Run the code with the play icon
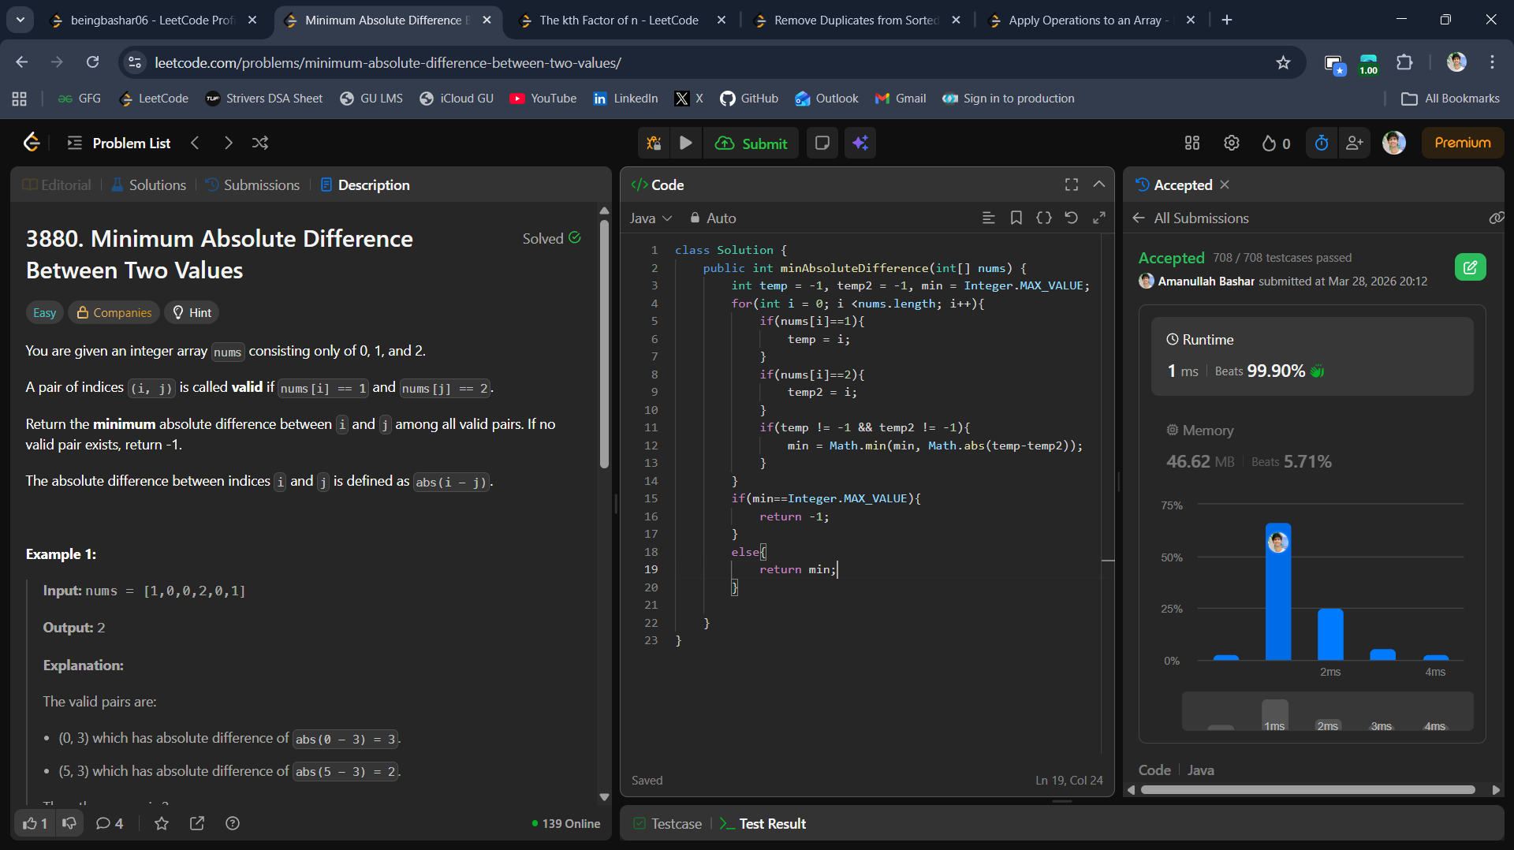 click(685, 143)
